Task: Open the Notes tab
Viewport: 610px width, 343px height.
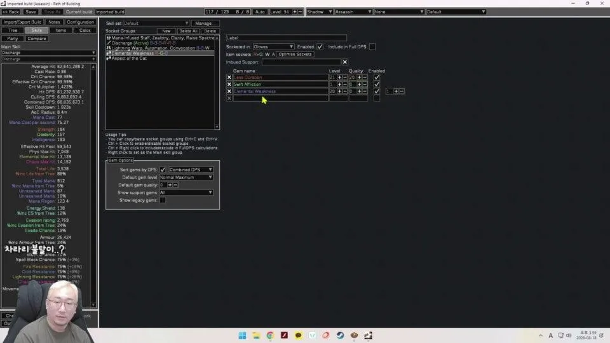Action: (x=54, y=22)
